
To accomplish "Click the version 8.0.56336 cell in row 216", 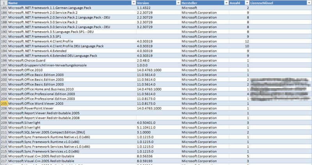I will [x=158, y=156].
